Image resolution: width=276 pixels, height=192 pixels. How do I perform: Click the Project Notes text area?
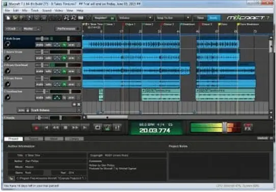(218, 166)
